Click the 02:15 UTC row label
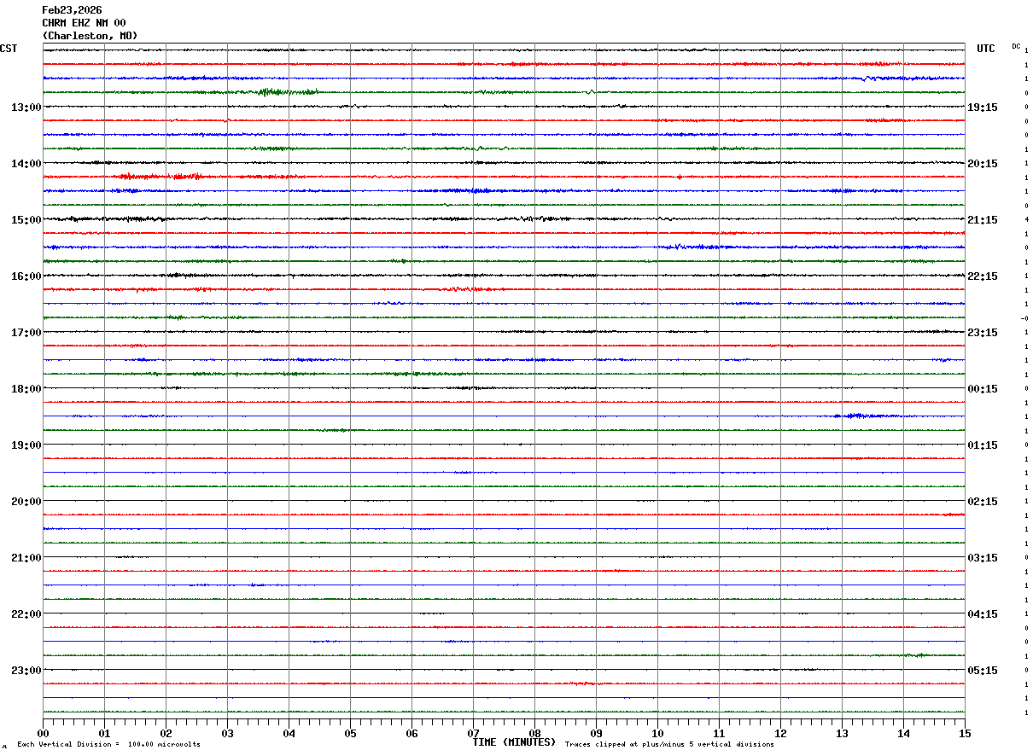 coord(982,502)
